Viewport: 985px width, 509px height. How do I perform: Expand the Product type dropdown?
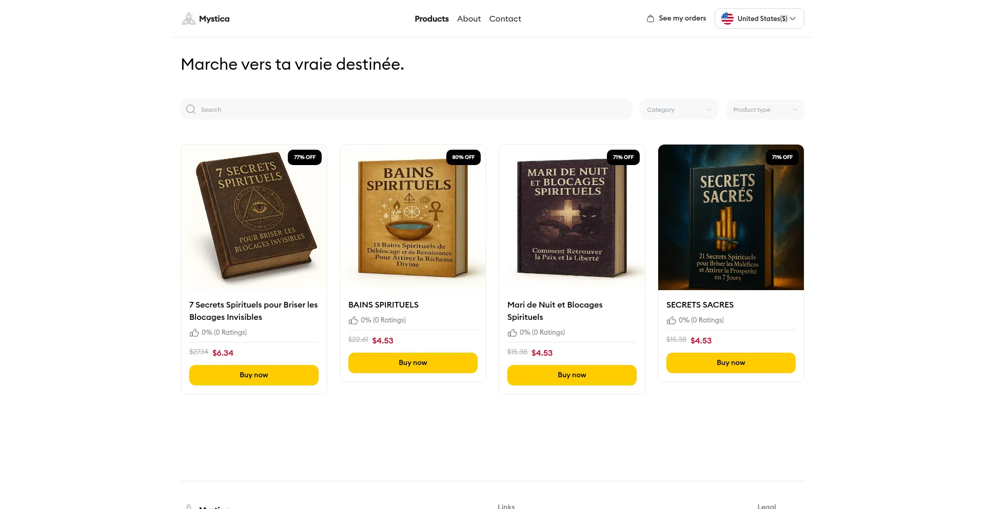[765, 109]
